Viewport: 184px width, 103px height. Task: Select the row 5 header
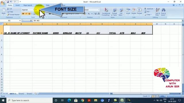coord(2,59)
